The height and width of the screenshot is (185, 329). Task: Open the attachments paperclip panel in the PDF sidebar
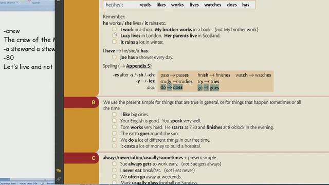coord(59,179)
